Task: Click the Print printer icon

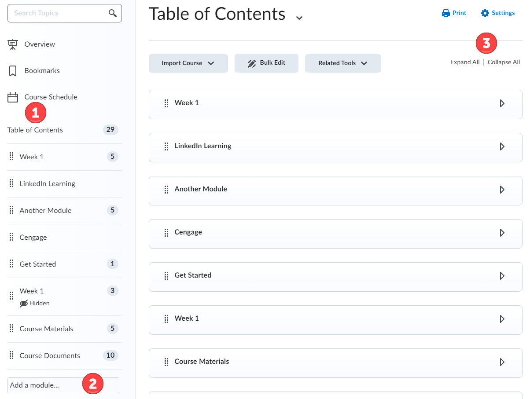Action: tap(445, 13)
